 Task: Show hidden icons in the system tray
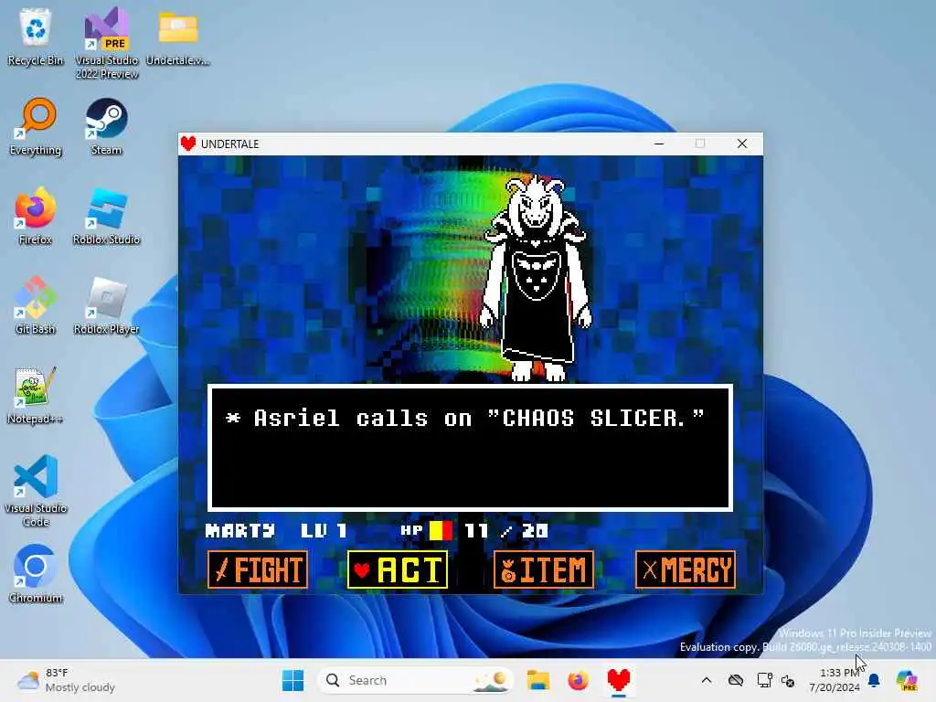pyautogui.click(x=707, y=680)
